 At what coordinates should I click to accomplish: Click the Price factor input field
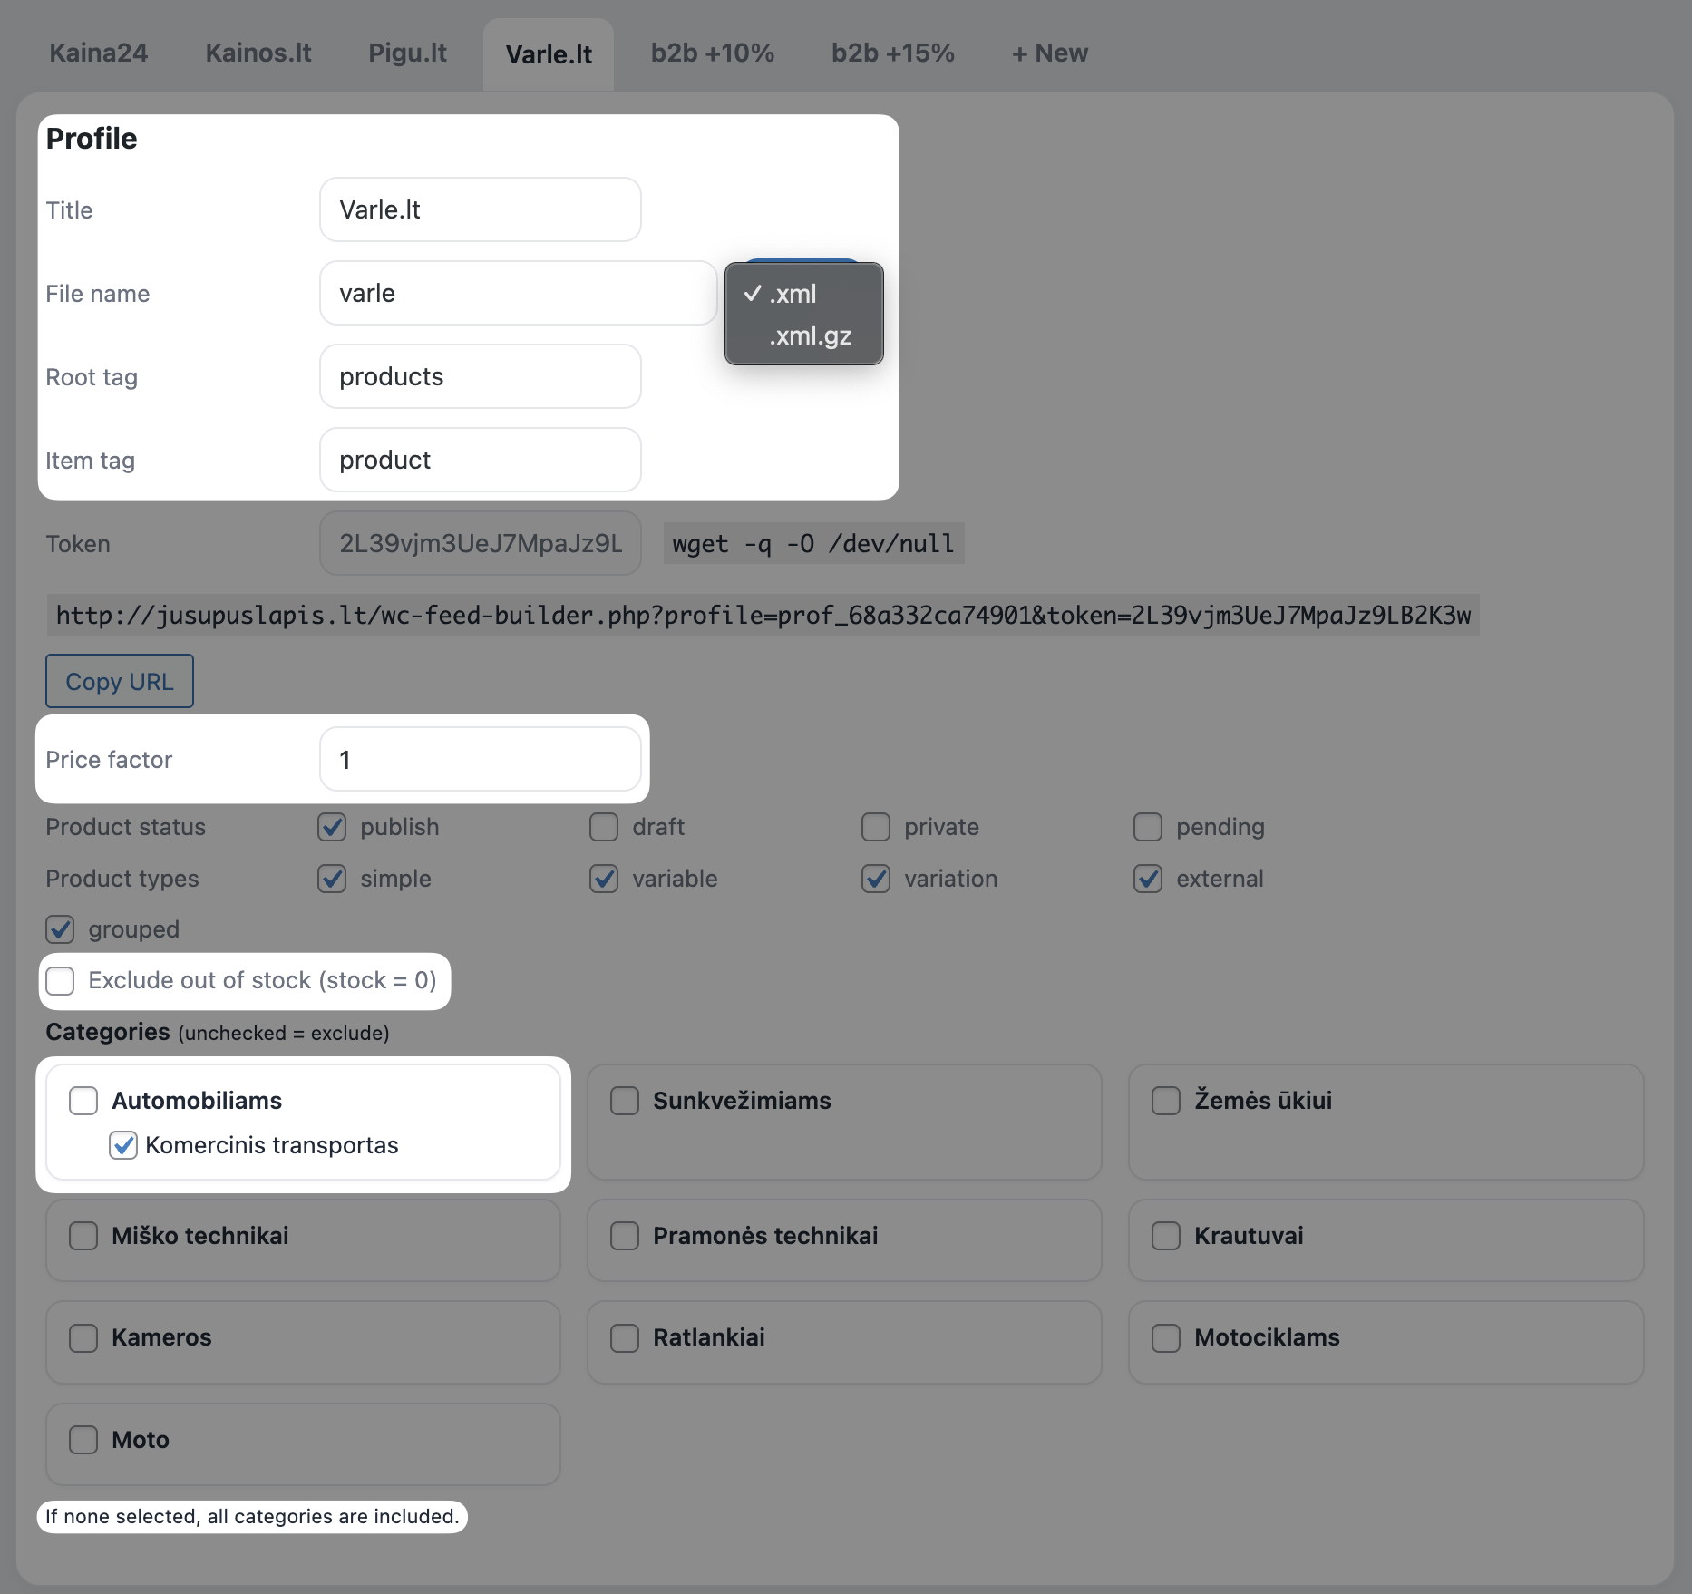click(481, 759)
